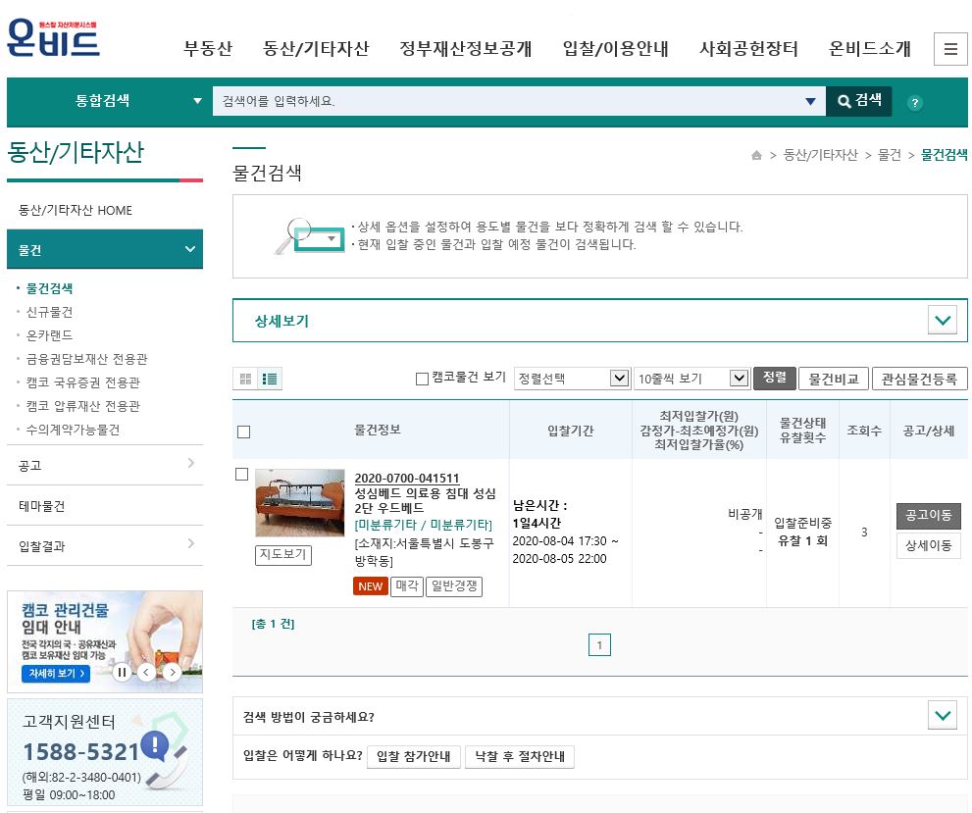972x813 pixels.
Task: Check the select-all box in table header
Action: point(244,432)
